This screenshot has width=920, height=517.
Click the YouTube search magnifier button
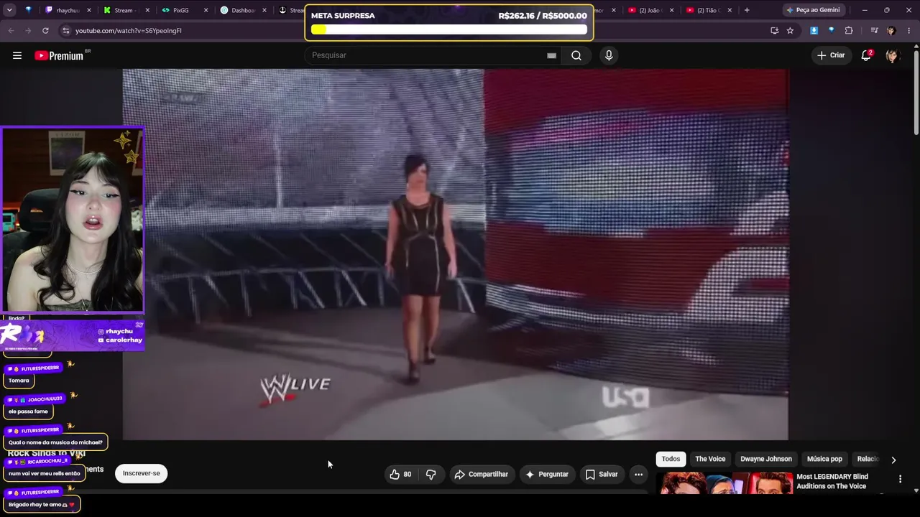[x=576, y=55]
